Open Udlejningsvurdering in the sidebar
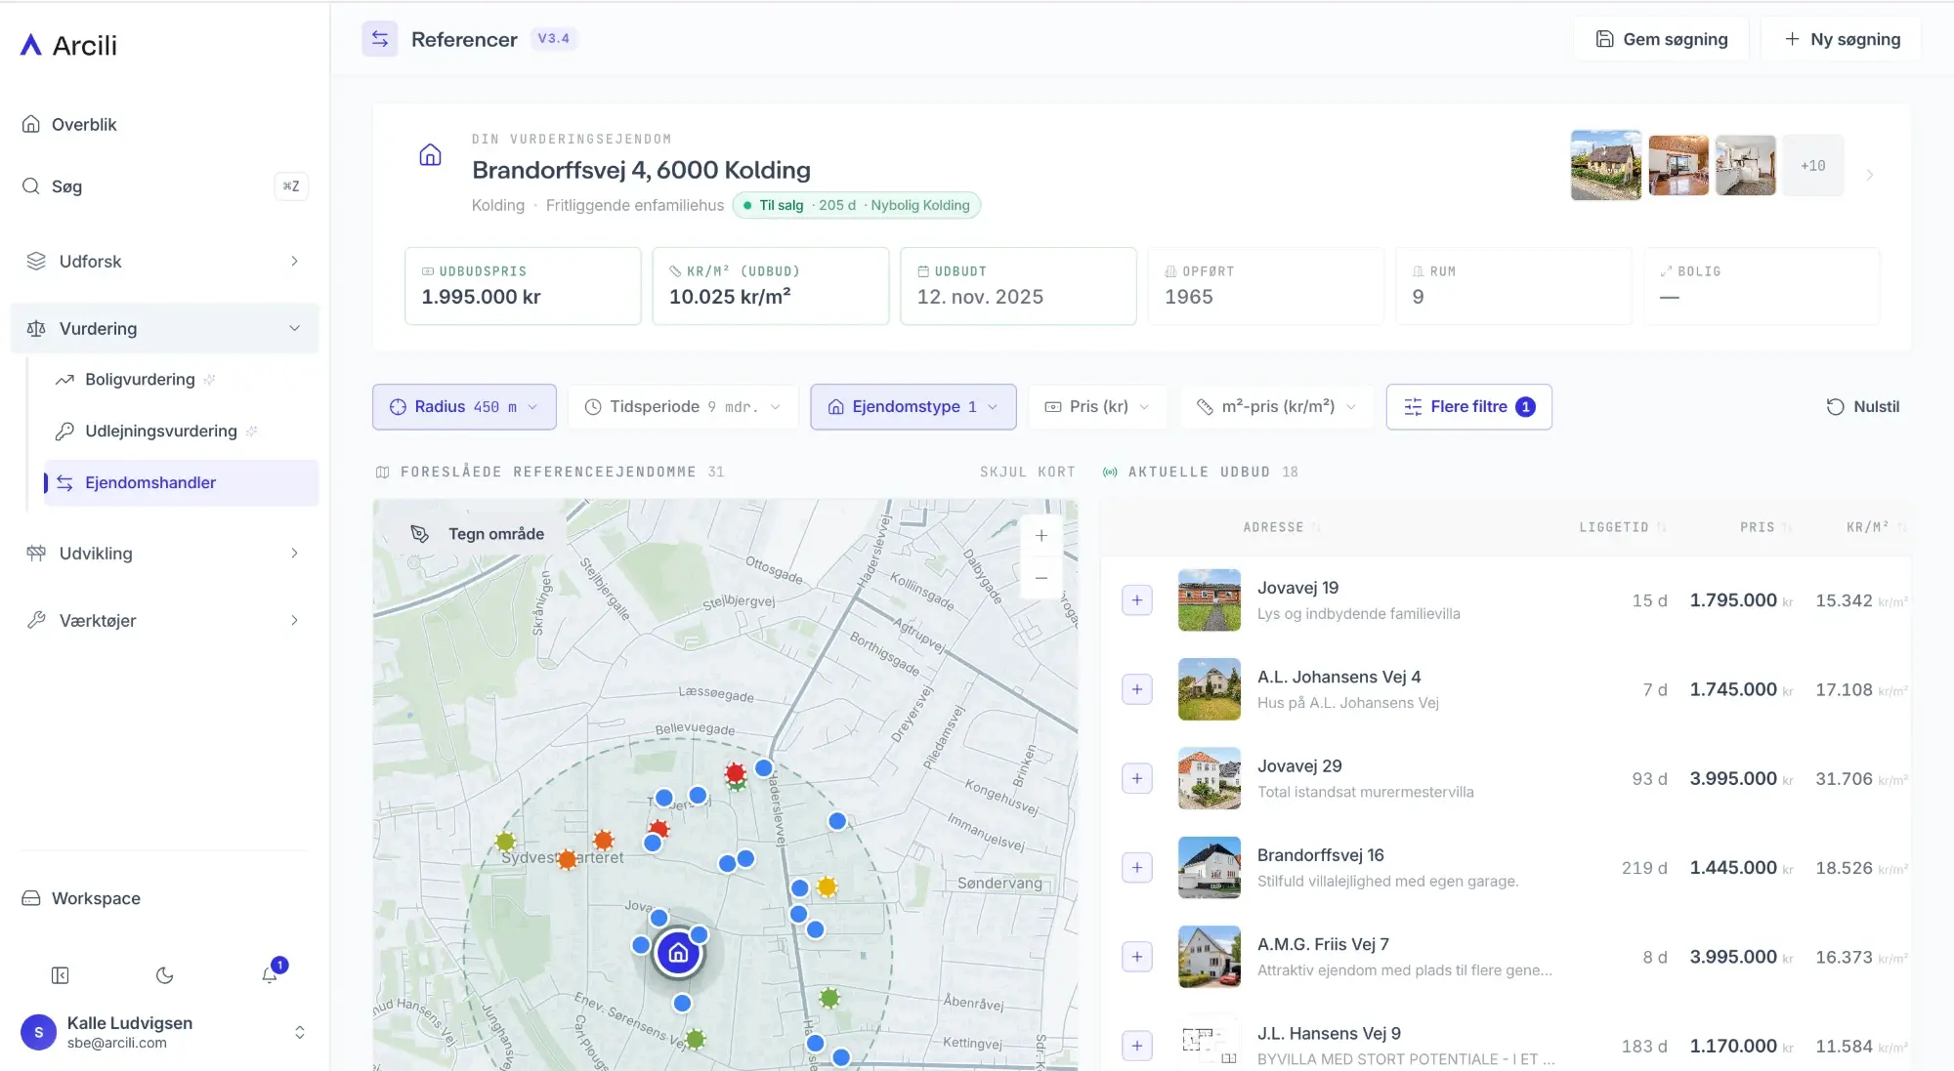This screenshot has width=1954, height=1071. point(181,431)
